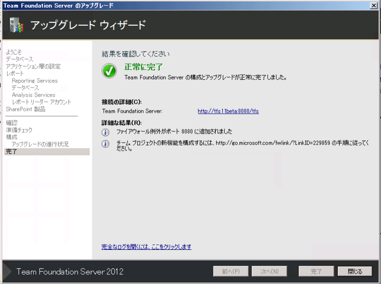The width and height of the screenshot is (381, 284).
Task: Click the 正常に完了 status heading
Action: 143,67
